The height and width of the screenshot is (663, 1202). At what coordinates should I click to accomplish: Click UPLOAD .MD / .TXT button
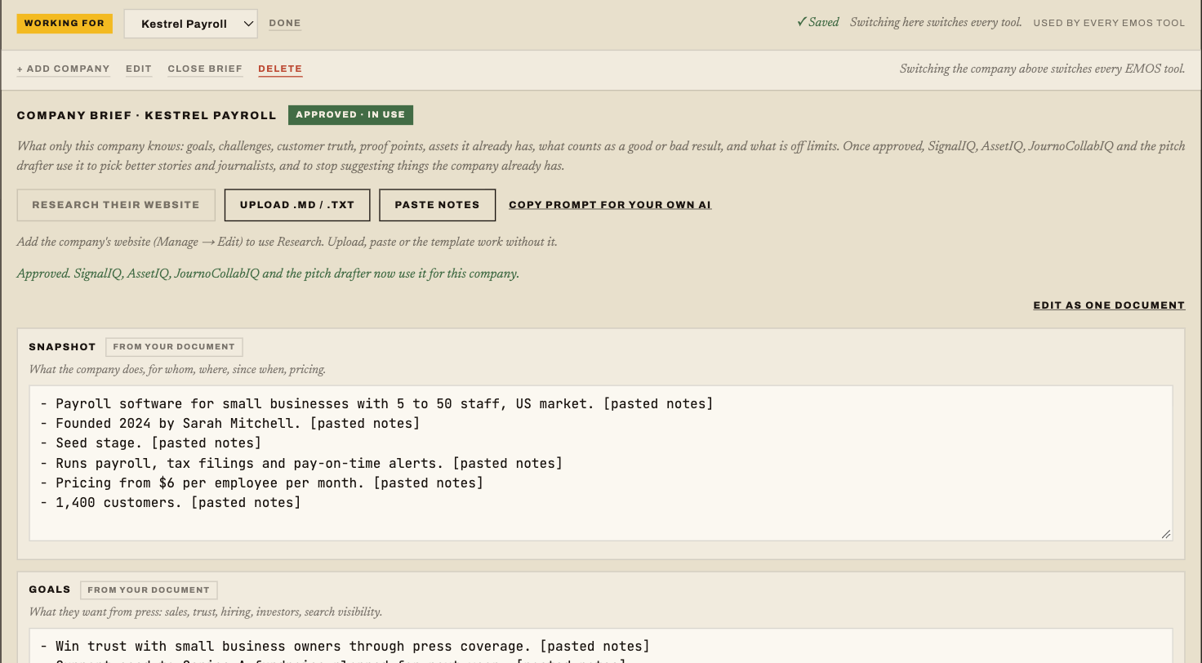(x=297, y=205)
